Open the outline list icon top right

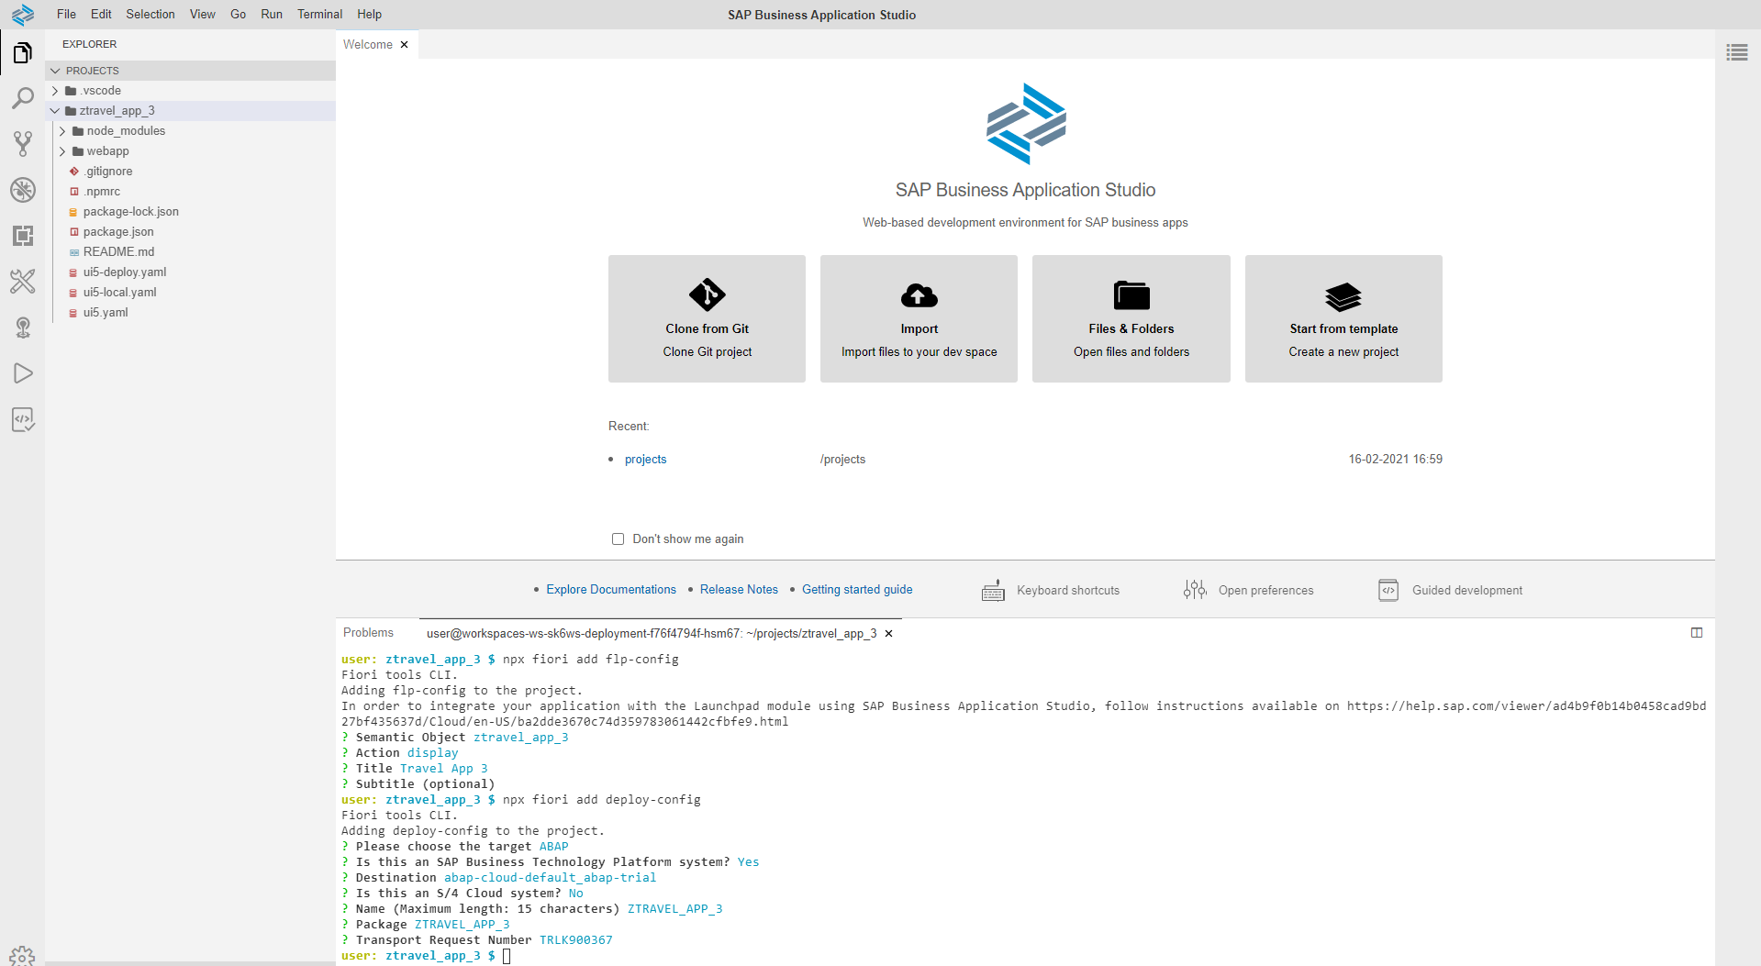pyautogui.click(x=1737, y=52)
